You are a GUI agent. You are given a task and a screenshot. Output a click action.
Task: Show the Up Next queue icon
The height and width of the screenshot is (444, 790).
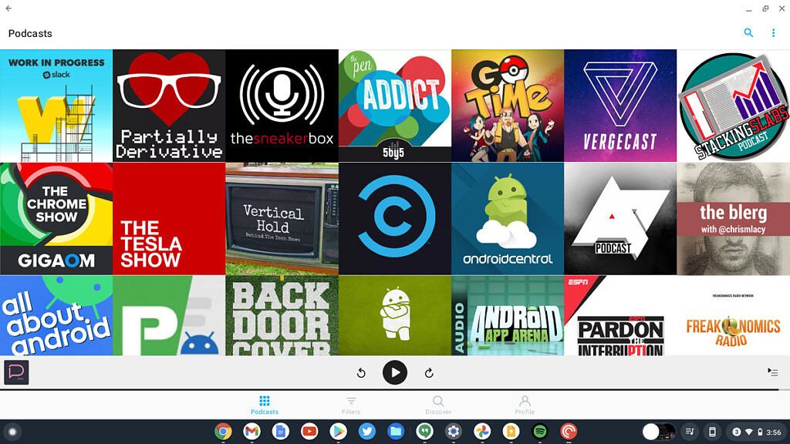pyautogui.click(x=773, y=372)
